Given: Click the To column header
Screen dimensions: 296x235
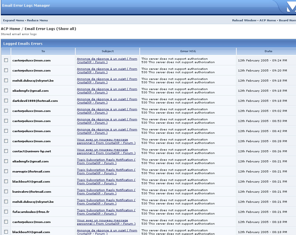Looking at the screenshot, I should [43, 51].
